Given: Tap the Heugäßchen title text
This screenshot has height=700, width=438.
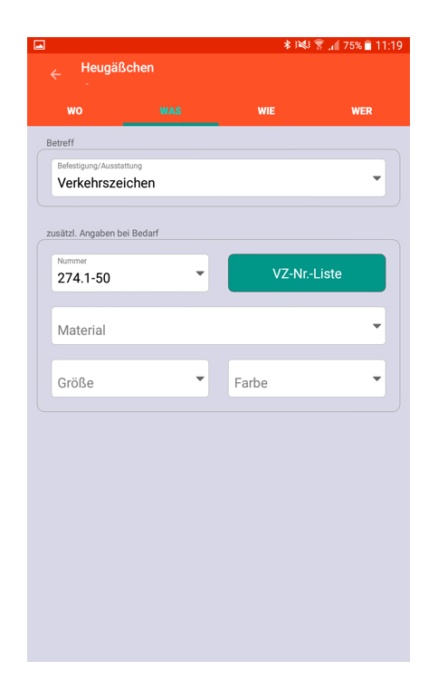Looking at the screenshot, I should [x=118, y=68].
